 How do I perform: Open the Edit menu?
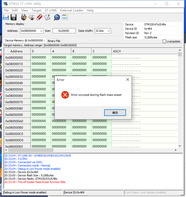15,10
